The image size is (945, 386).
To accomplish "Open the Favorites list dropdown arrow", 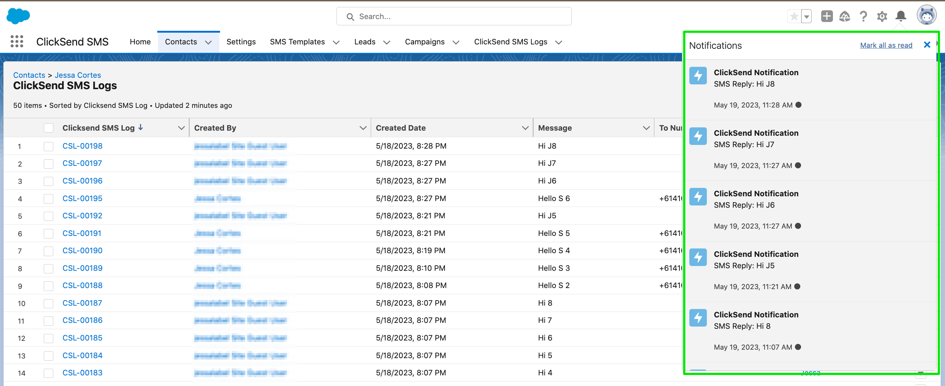I will click(806, 17).
